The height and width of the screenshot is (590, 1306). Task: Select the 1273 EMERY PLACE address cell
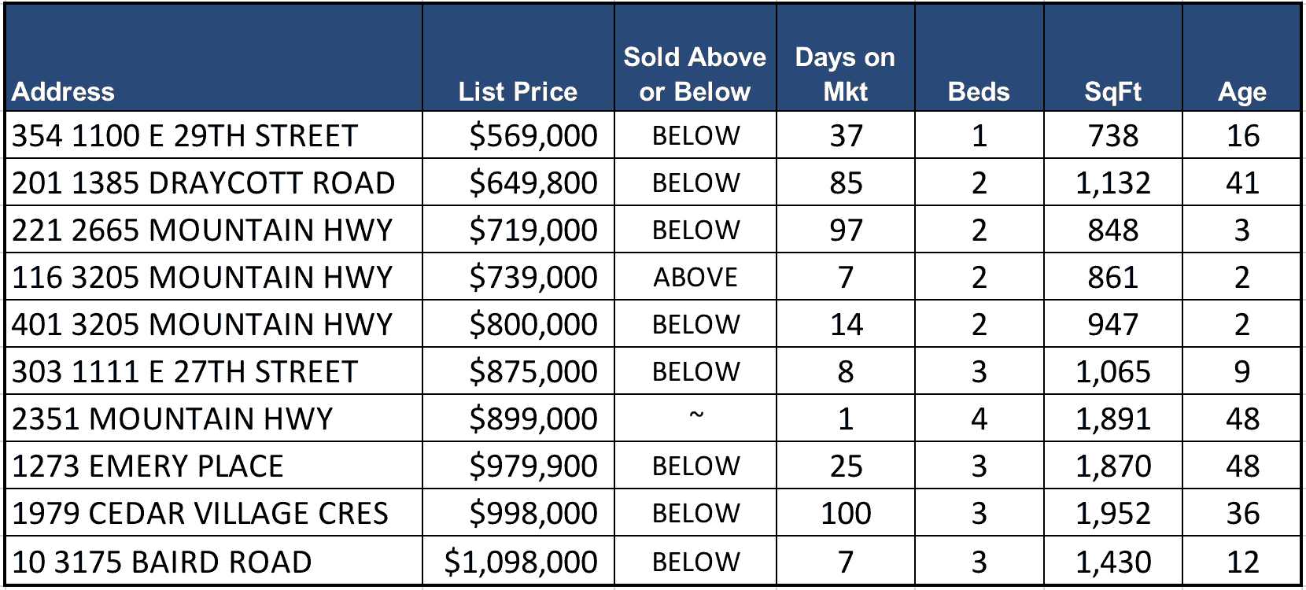click(148, 466)
